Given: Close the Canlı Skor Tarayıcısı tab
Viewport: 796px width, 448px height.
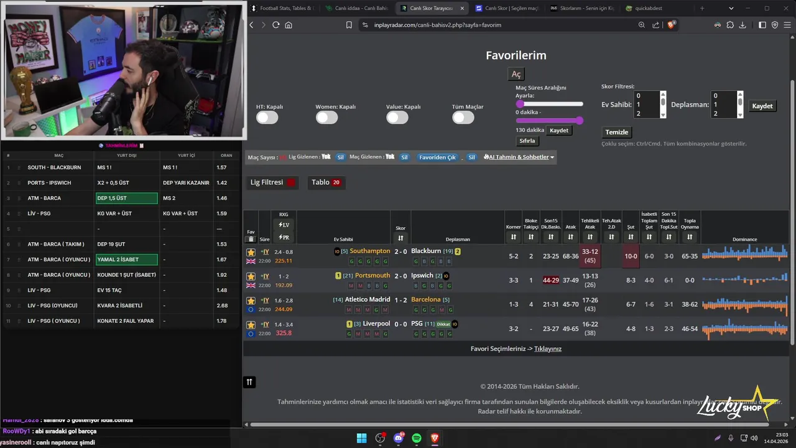Looking at the screenshot, I should (462, 8).
